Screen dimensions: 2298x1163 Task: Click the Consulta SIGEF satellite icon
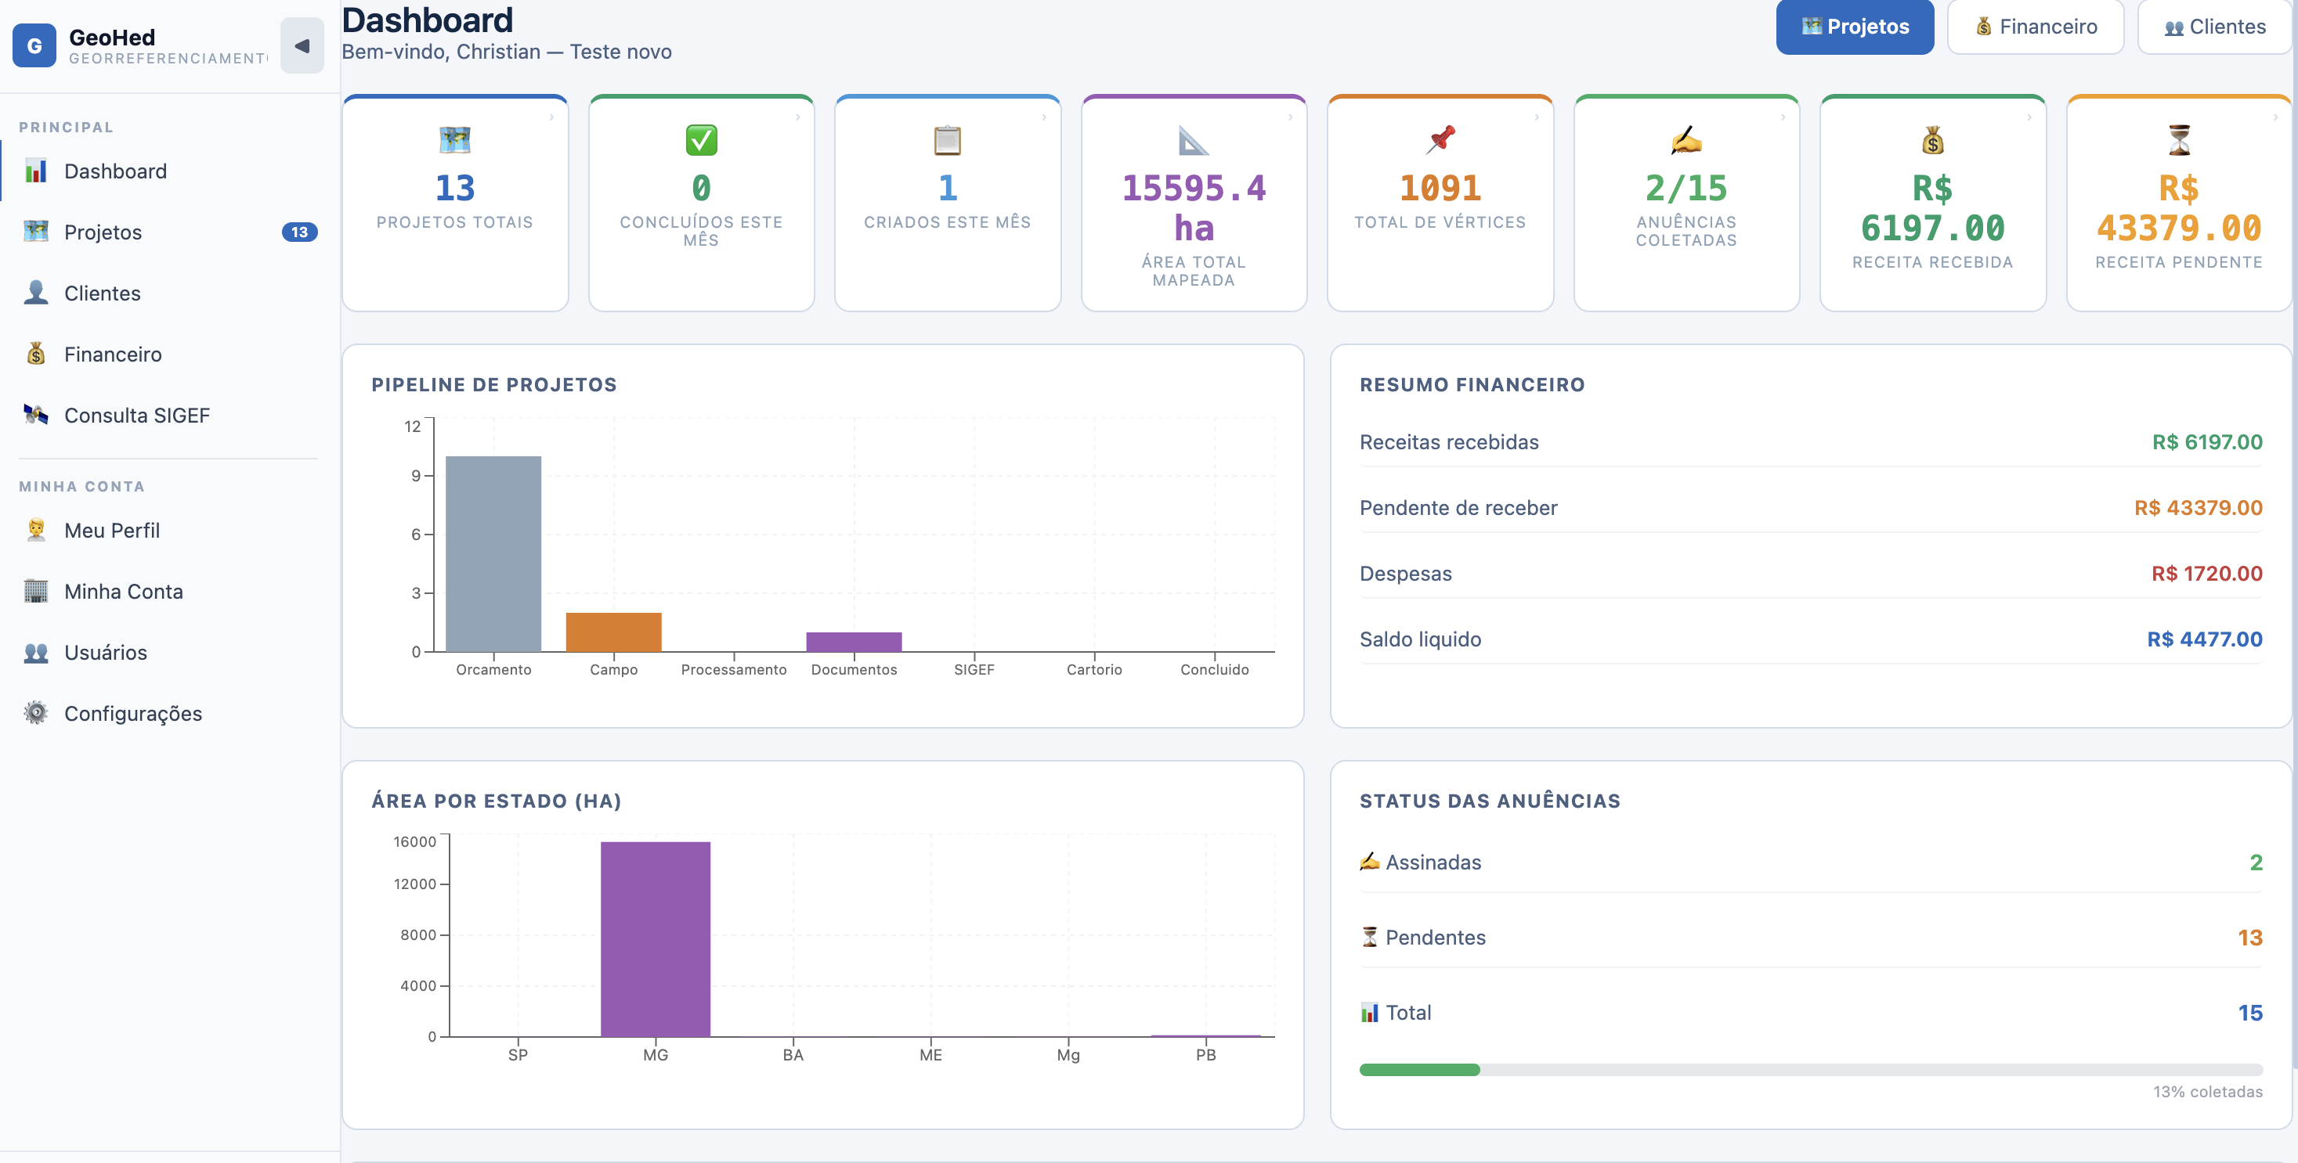[x=36, y=416]
